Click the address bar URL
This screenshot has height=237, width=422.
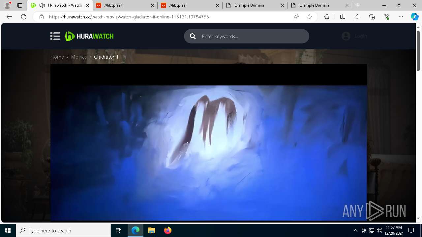[129, 17]
